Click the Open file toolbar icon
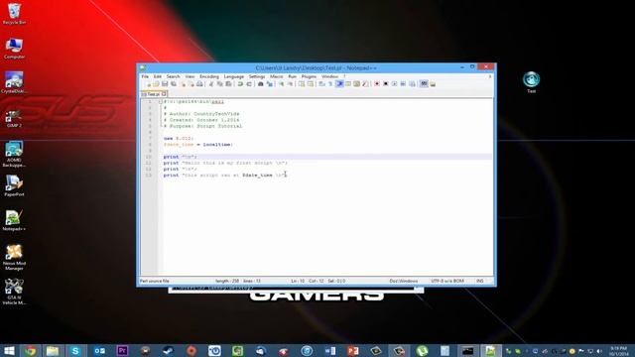Screen dimensions: 635x357 click(x=156, y=84)
